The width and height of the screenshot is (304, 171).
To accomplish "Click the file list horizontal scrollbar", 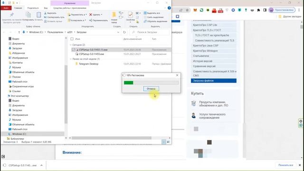I will (x=112, y=138).
